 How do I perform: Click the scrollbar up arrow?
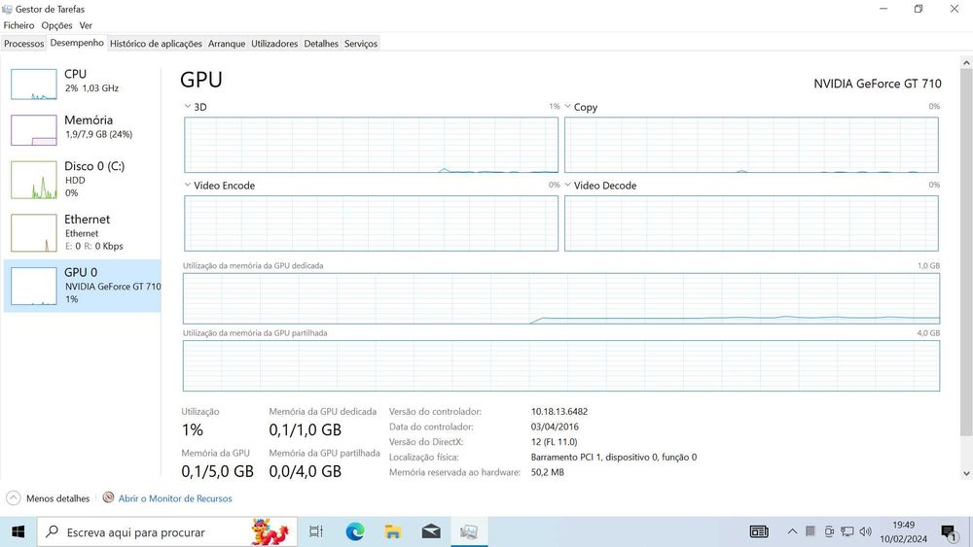tap(966, 62)
